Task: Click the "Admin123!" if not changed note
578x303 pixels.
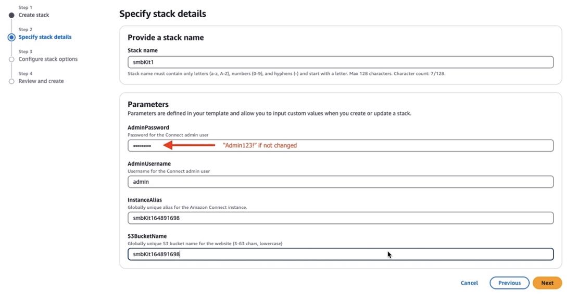Action: (259, 146)
